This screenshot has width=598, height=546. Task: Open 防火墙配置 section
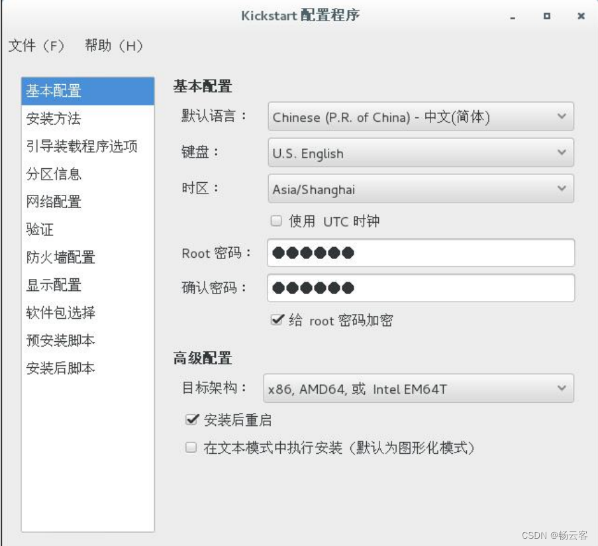[87, 257]
